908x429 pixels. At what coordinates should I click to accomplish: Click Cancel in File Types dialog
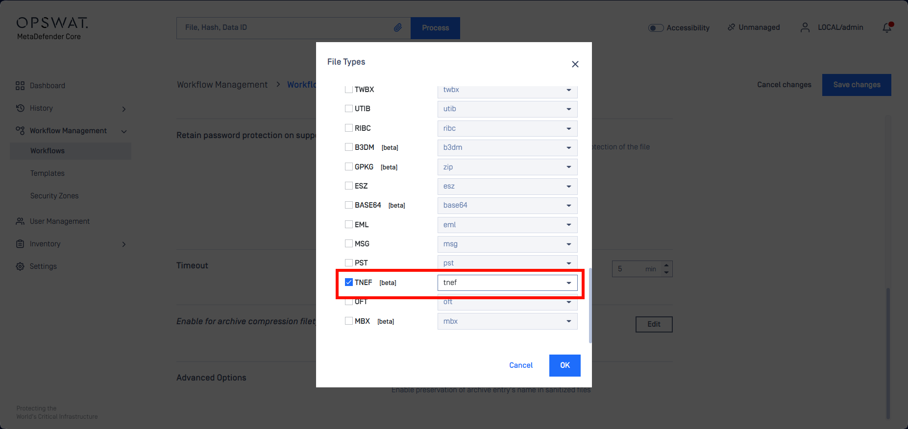coord(520,365)
